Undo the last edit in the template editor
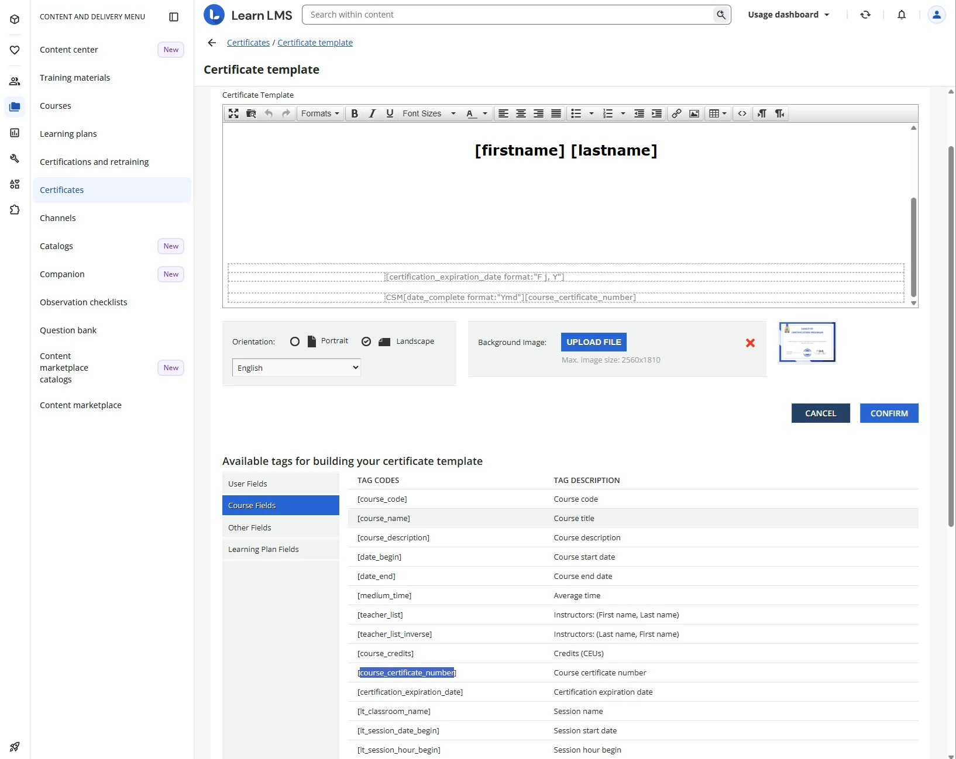The height and width of the screenshot is (759, 956). [x=269, y=113]
